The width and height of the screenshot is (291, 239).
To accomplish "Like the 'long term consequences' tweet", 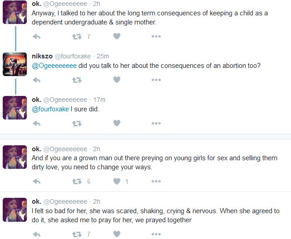I will pyautogui.click(x=117, y=37).
